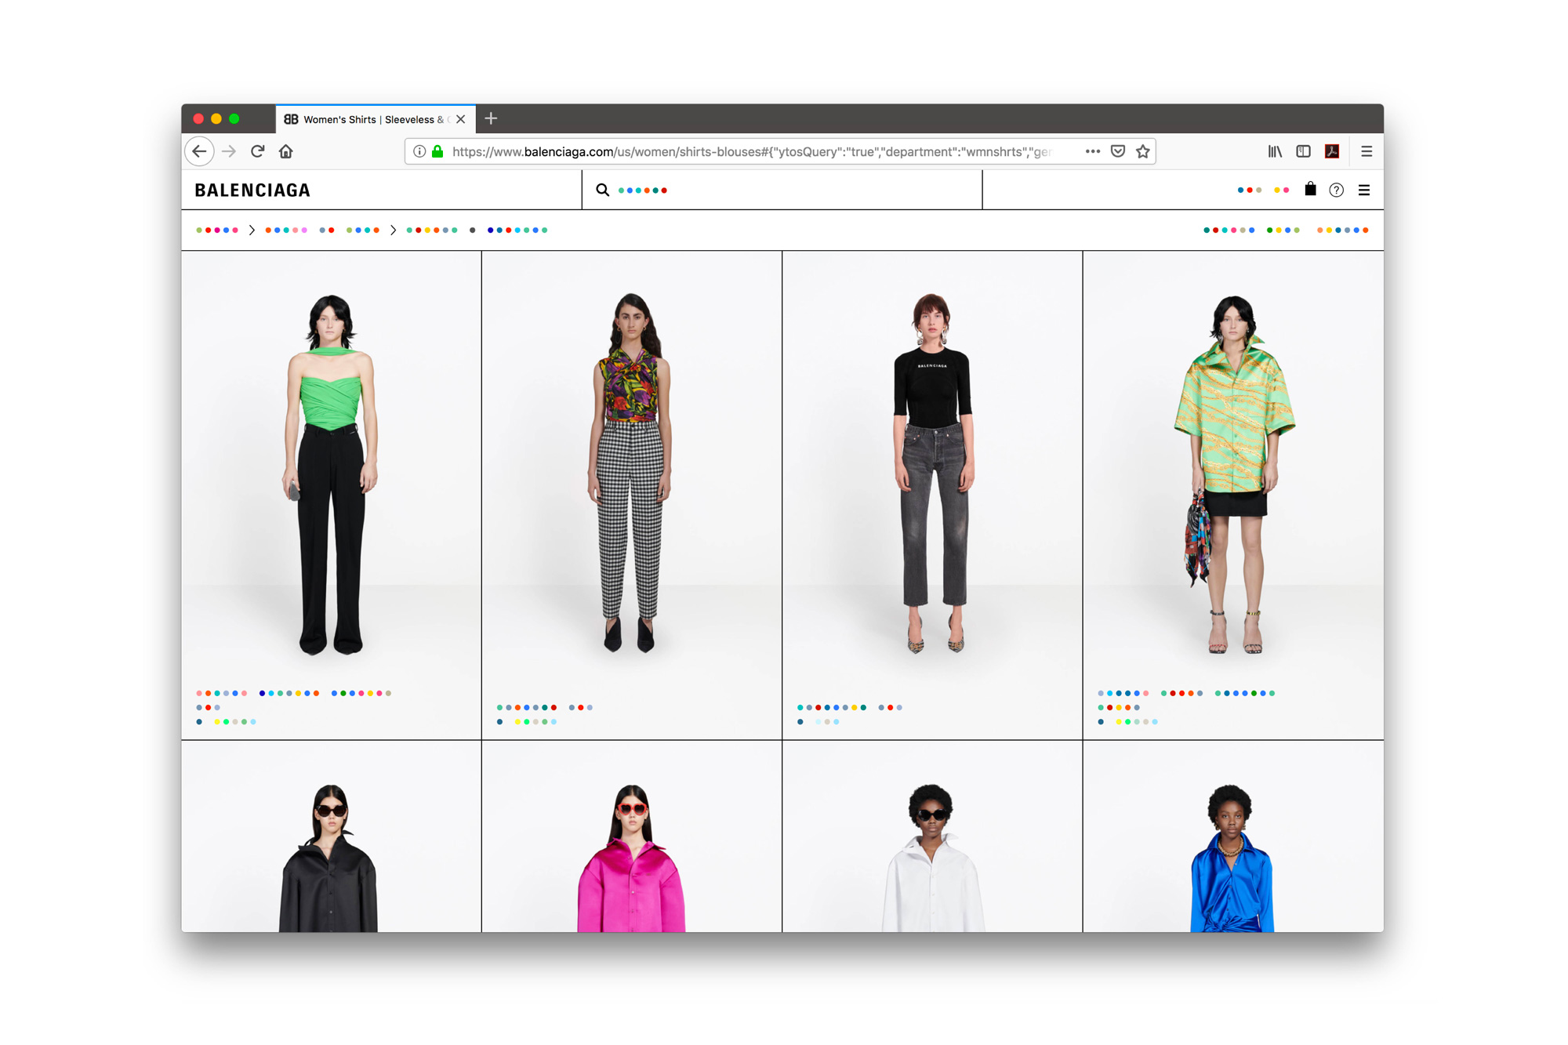Save page to Pocket icon
This screenshot has width=1568, height=1045.
click(1118, 151)
